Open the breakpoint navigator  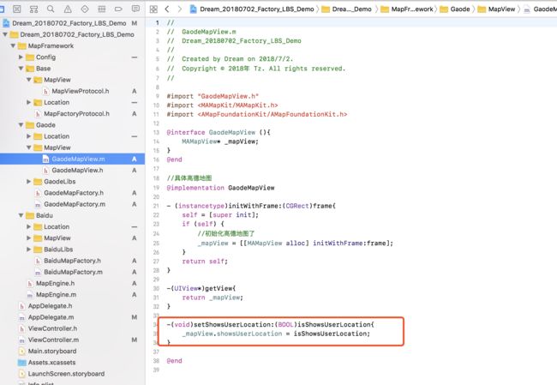(x=118, y=9)
